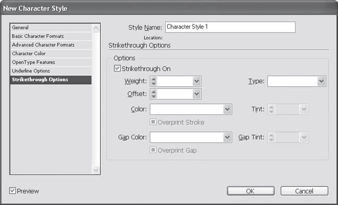
Task: Click the Offset stepper arrows
Action: click(x=153, y=94)
